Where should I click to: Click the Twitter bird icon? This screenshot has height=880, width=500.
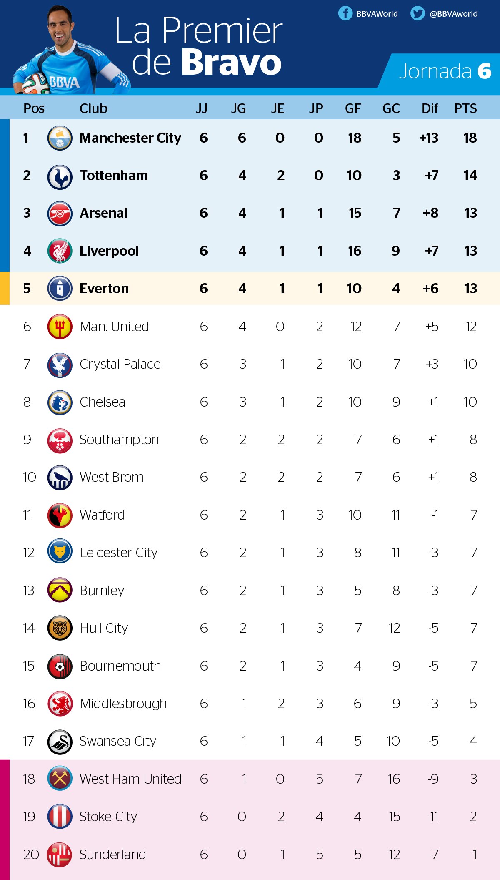(417, 13)
